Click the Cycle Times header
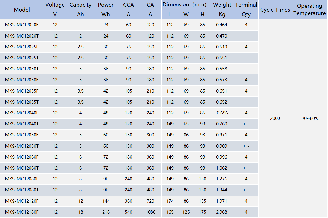This screenshot has height=218, width=328. pyautogui.click(x=275, y=10)
